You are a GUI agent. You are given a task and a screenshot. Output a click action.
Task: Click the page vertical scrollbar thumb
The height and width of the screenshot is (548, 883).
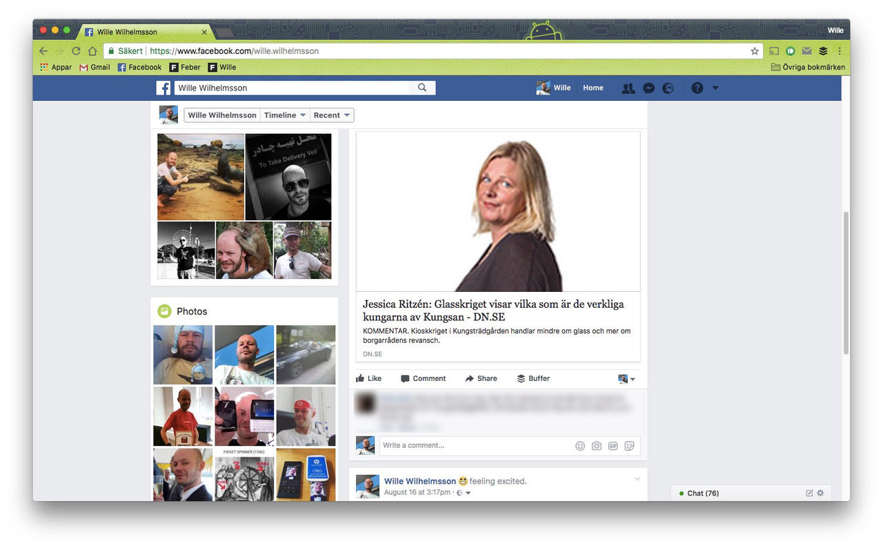846,283
